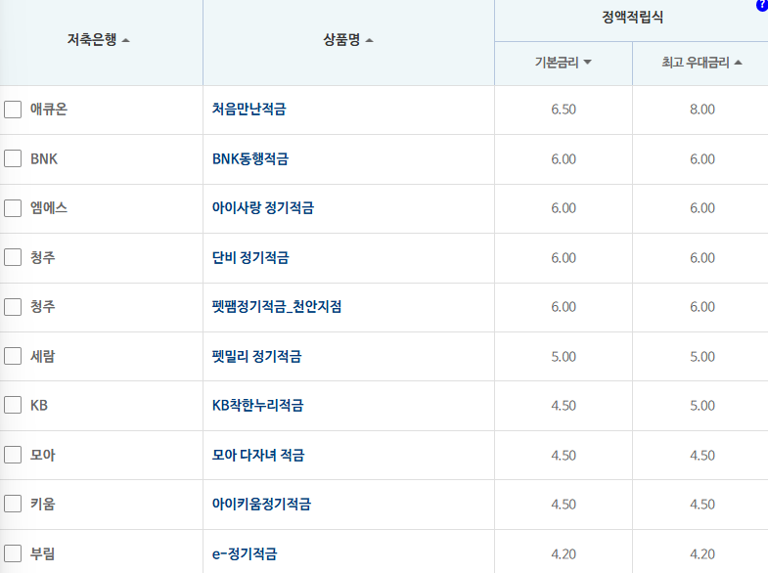
Task: Click KB착한누리적금 top rate 5.00
Action: pos(702,406)
